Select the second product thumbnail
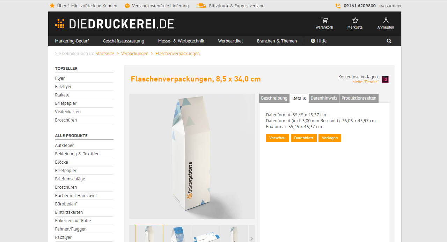This screenshot has width=447, height=242. [x=178, y=234]
